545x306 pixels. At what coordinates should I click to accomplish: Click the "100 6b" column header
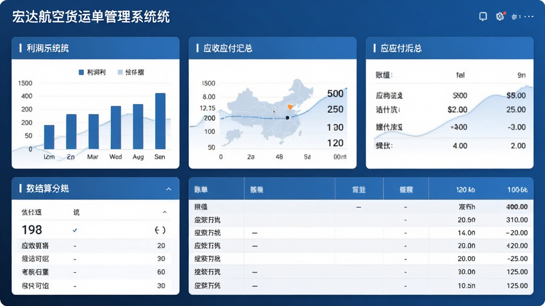[517, 190]
